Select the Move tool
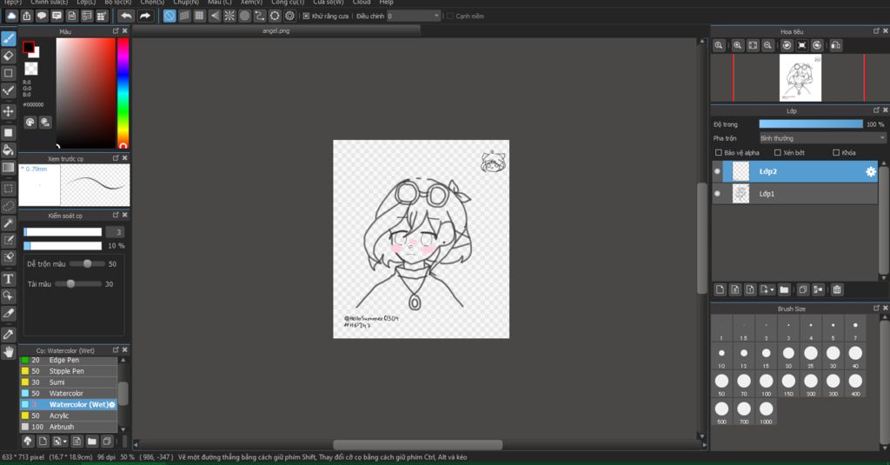890x465 pixels. pos(8,111)
